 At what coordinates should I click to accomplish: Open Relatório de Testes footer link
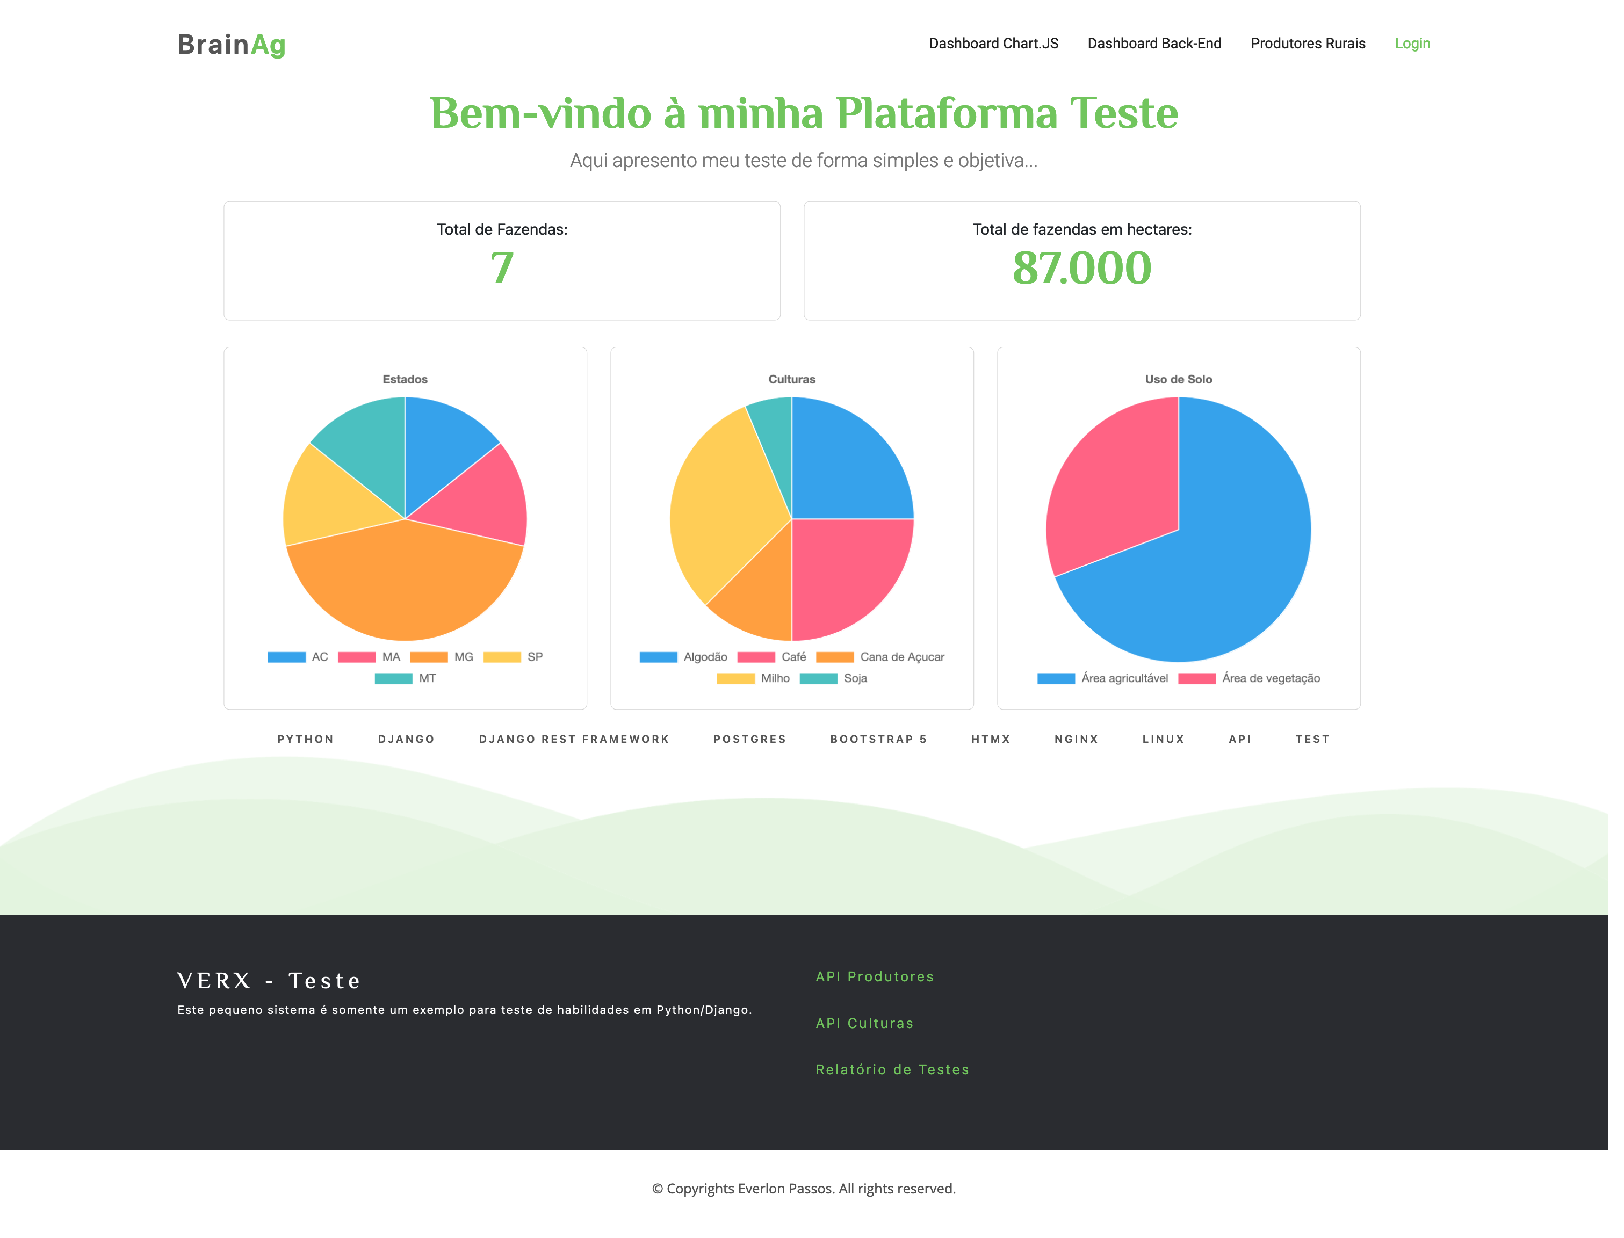tap(892, 1069)
